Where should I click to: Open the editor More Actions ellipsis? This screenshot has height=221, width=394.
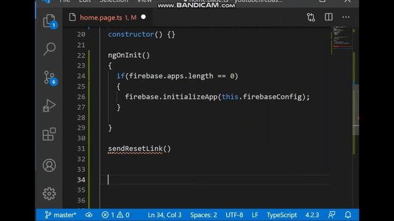click(x=346, y=17)
